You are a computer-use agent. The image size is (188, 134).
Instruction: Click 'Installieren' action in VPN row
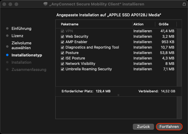pos(143,31)
